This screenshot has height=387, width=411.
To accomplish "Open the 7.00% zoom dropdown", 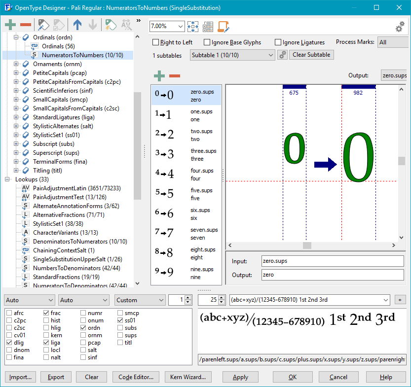I will (180, 26).
